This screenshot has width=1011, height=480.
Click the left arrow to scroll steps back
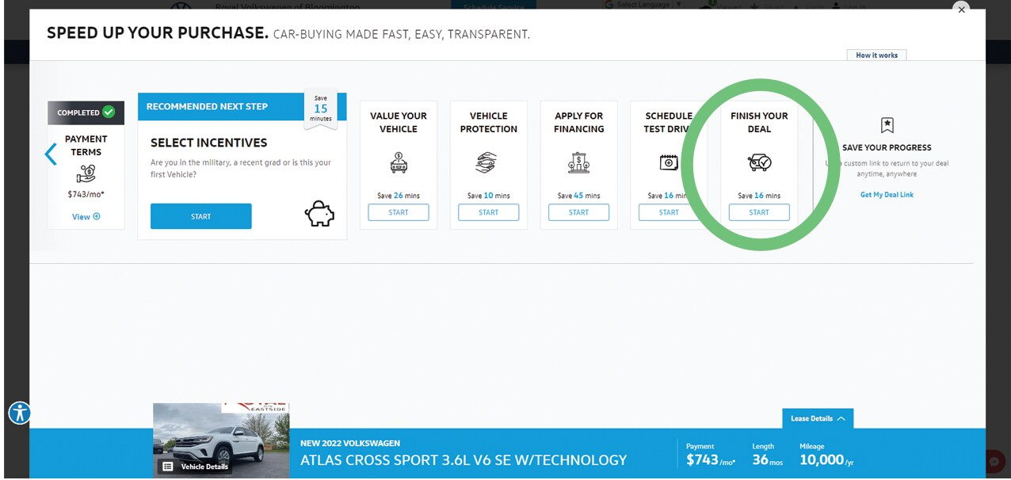(51, 154)
